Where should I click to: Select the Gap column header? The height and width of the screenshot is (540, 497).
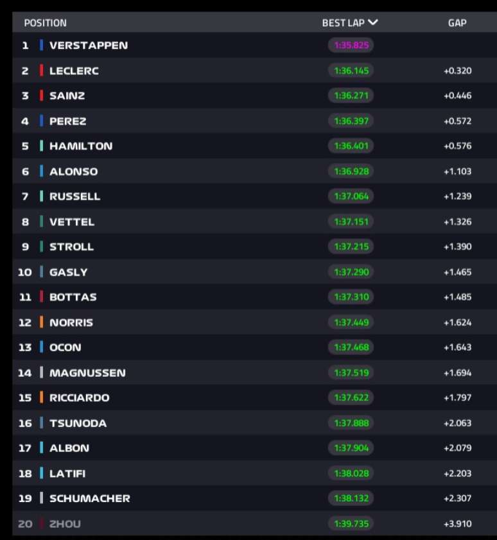coord(457,23)
